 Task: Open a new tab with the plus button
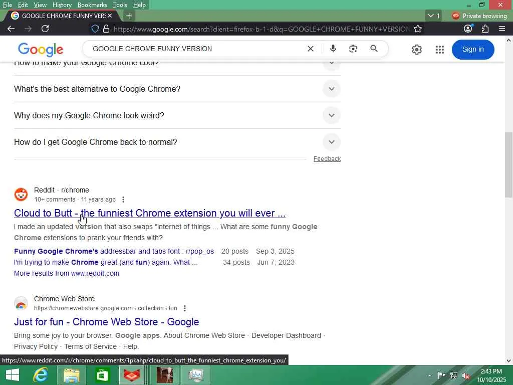click(129, 16)
